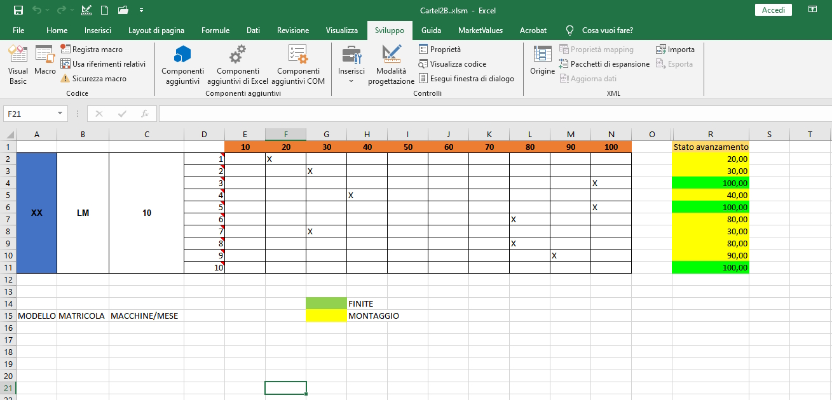Viewport: 832px width, 400px height.
Task: Create a new blank workbook icon
Action: coord(104,10)
